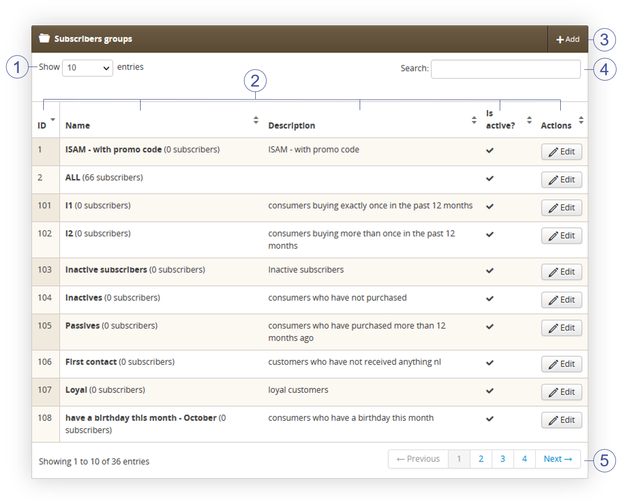
Task: Click the Next pagination link
Action: tap(558, 459)
